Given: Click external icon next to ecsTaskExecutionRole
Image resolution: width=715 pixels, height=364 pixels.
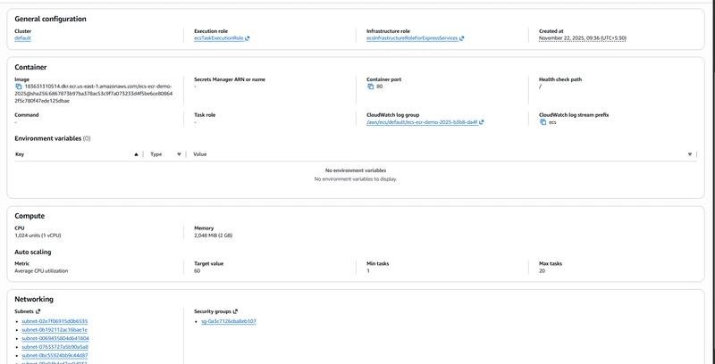Looking at the screenshot, I should point(248,38).
